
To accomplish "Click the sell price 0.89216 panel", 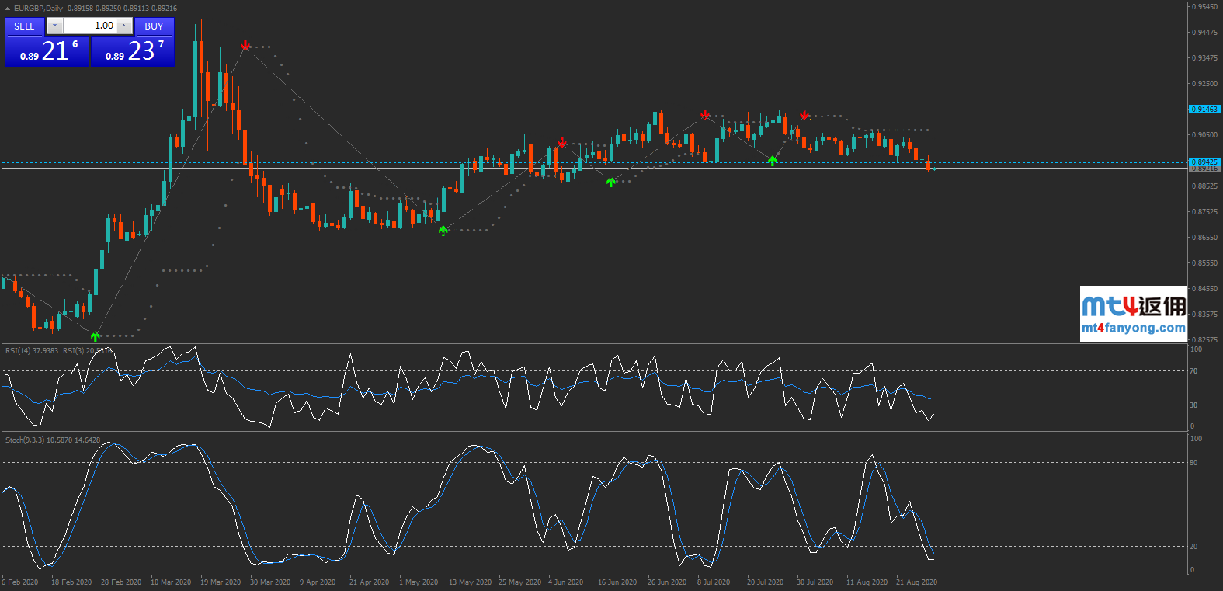I will point(47,51).
